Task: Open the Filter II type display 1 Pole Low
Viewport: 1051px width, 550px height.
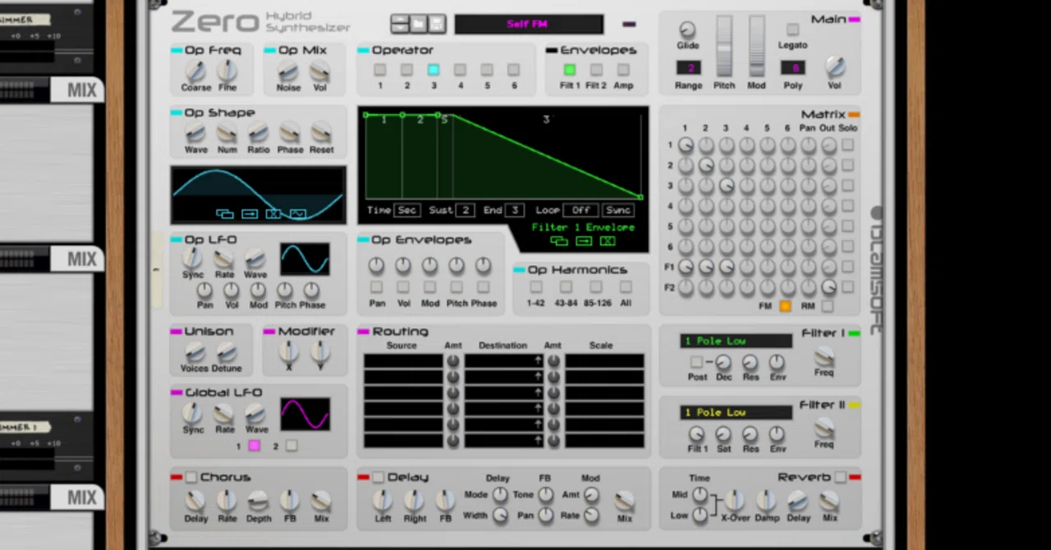Action: point(737,412)
